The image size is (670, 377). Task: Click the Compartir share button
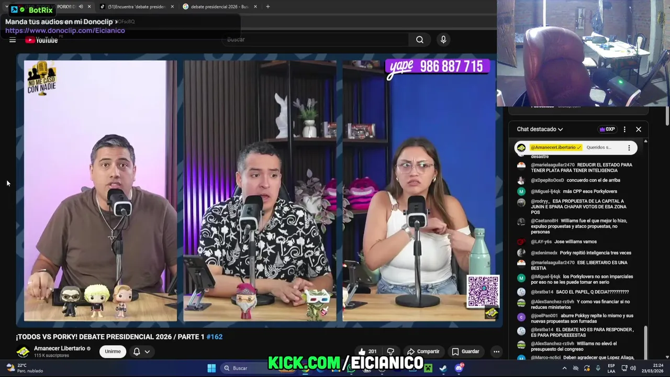click(x=423, y=351)
